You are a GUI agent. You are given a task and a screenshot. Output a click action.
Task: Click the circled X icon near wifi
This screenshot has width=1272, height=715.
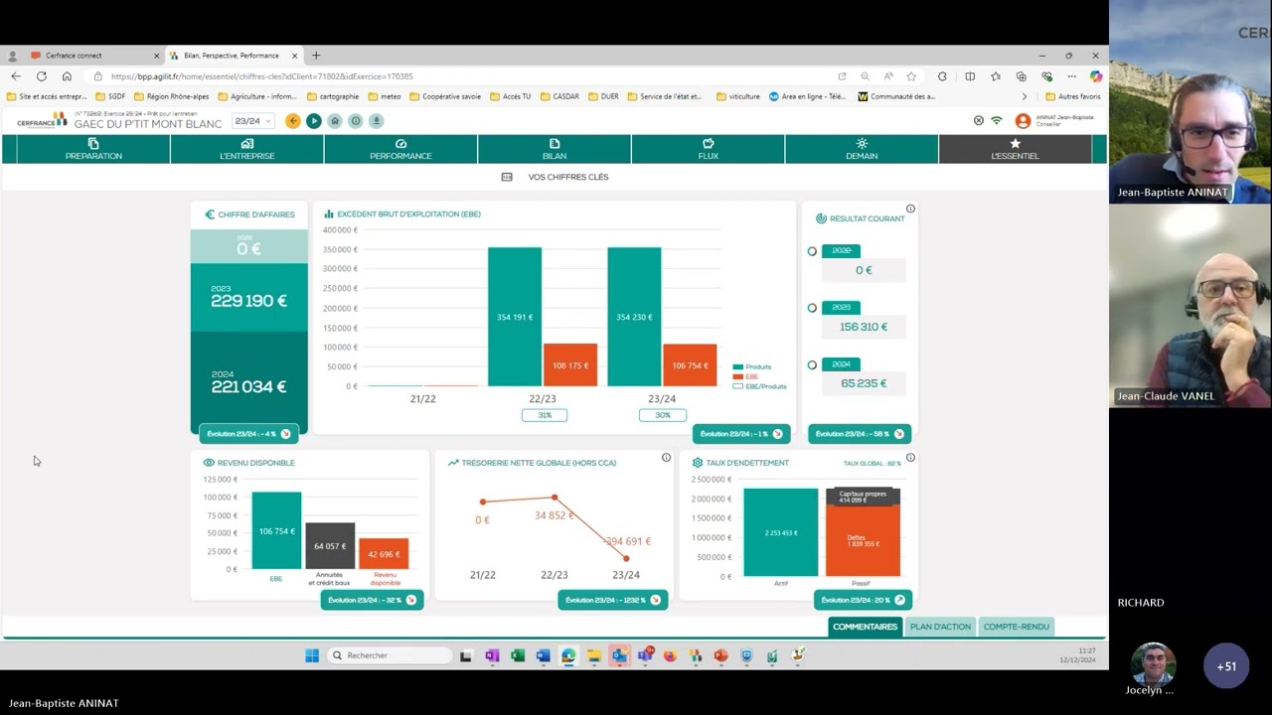click(979, 120)
